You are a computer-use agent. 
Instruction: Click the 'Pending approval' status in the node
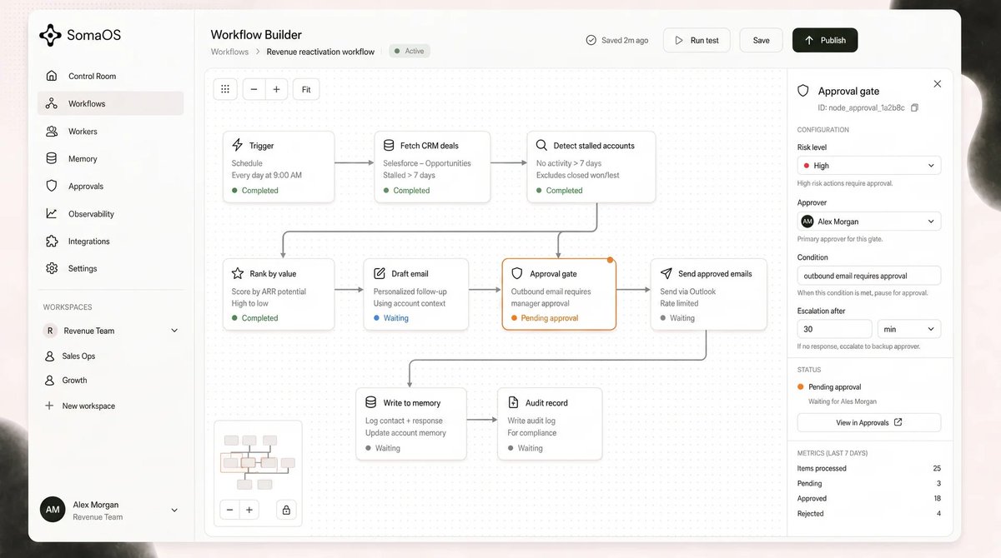pyautogui.click(x=544, y=318)
